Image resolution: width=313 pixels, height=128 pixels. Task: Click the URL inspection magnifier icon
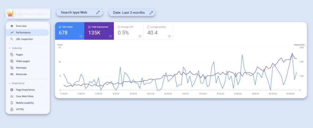tap(12, 39)
